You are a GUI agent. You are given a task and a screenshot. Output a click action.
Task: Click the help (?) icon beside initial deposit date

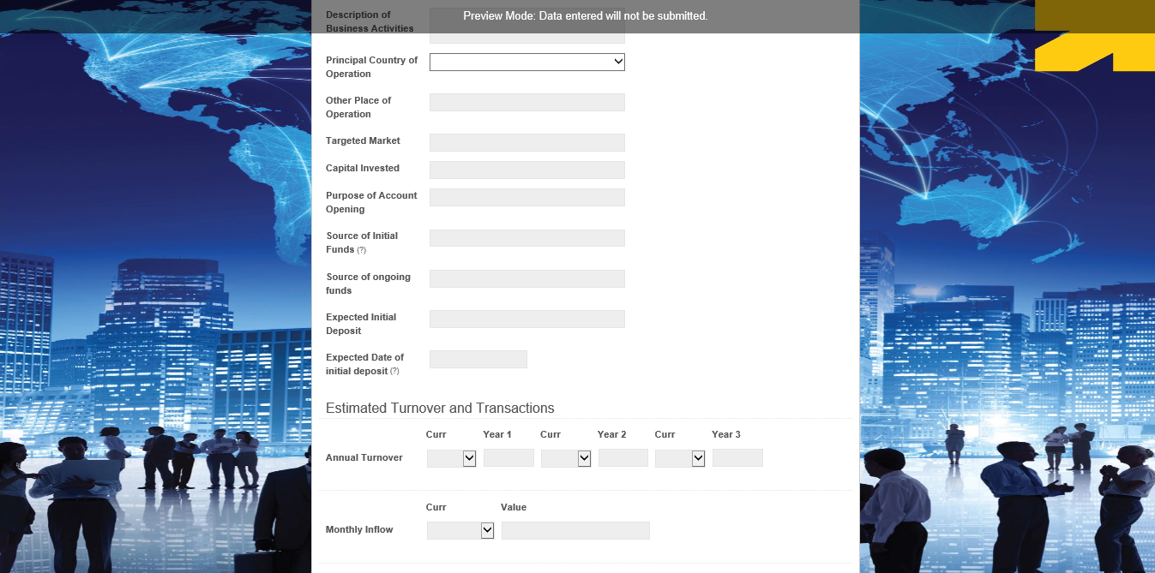pyautogui.click(x=394, y=372)
